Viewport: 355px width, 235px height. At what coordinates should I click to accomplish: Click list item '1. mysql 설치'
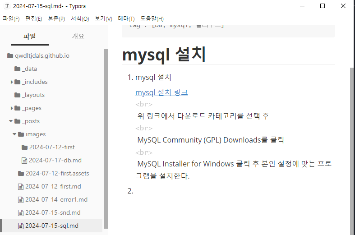coord(149,78)
